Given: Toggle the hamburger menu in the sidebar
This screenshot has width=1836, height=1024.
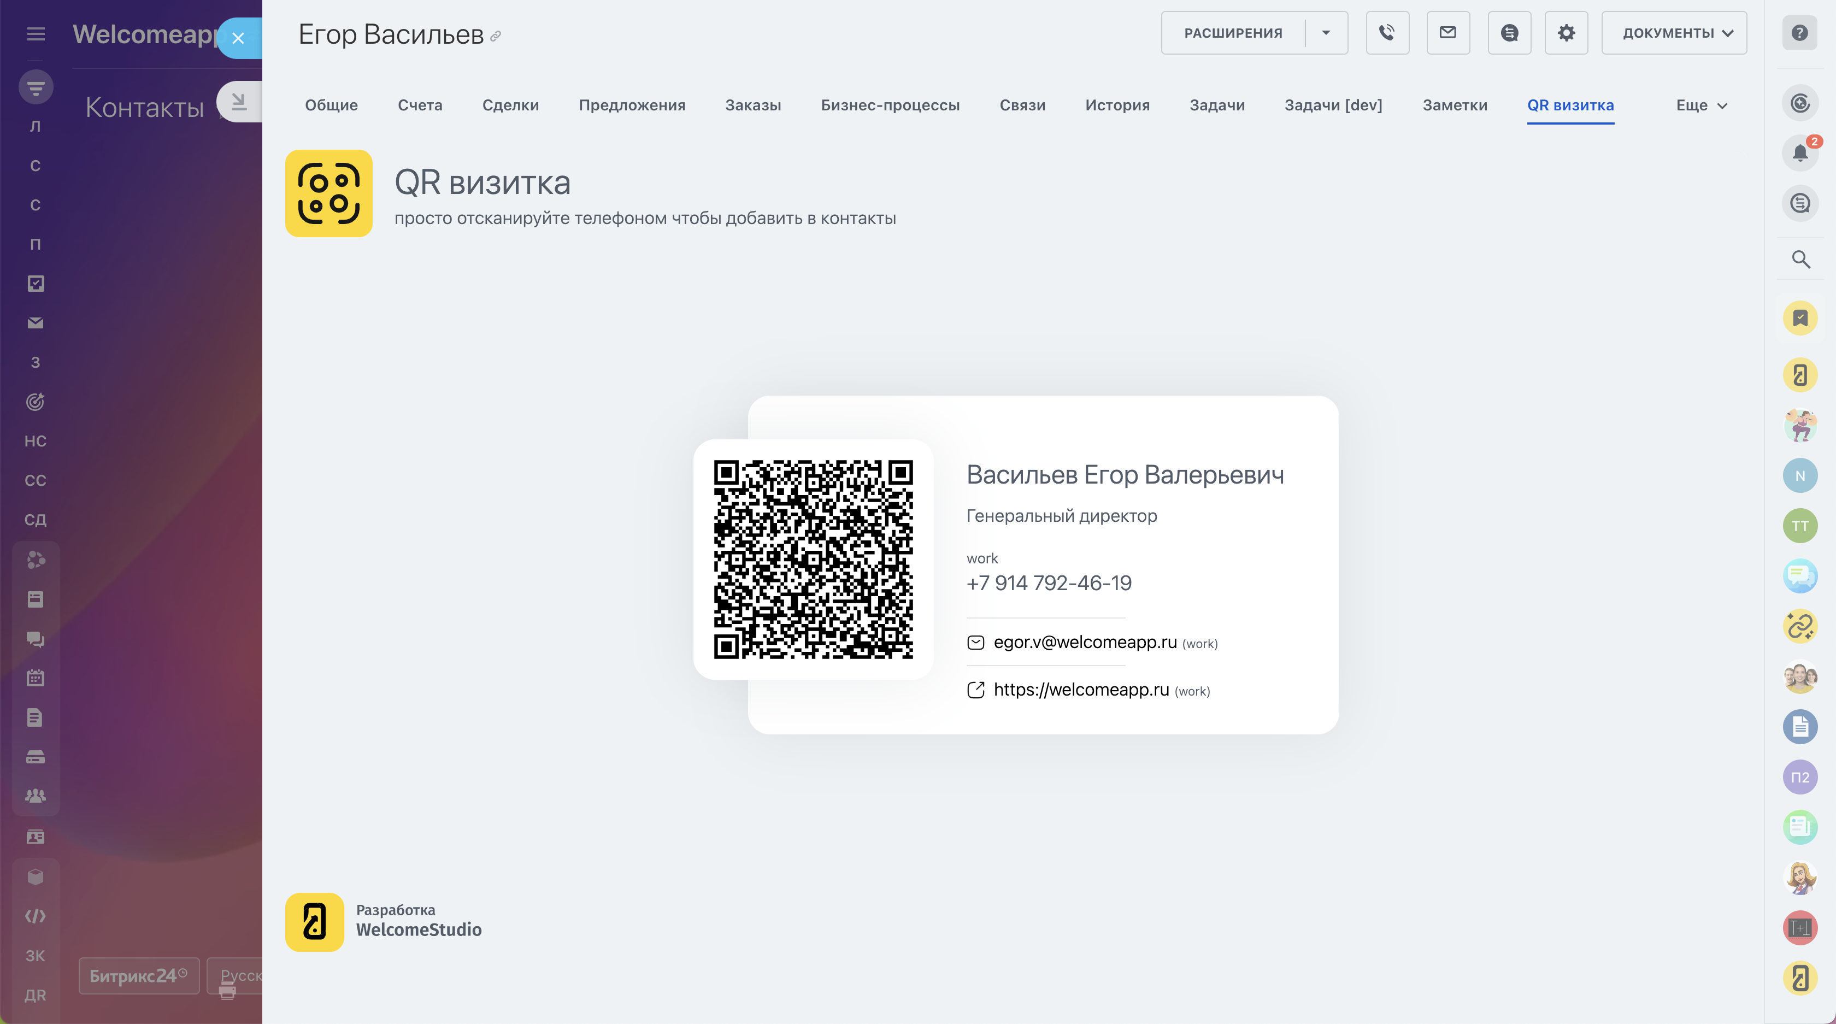Looking at the screenshot, I should [x=36, y=34].
